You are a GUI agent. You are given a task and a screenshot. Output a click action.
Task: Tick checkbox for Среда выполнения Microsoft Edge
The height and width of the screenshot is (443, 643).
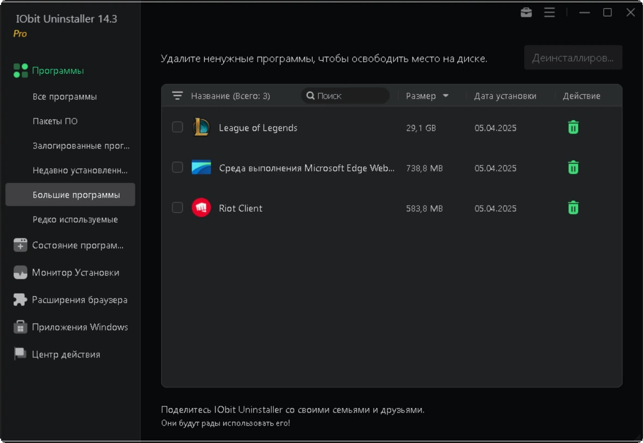coord(177,167)
